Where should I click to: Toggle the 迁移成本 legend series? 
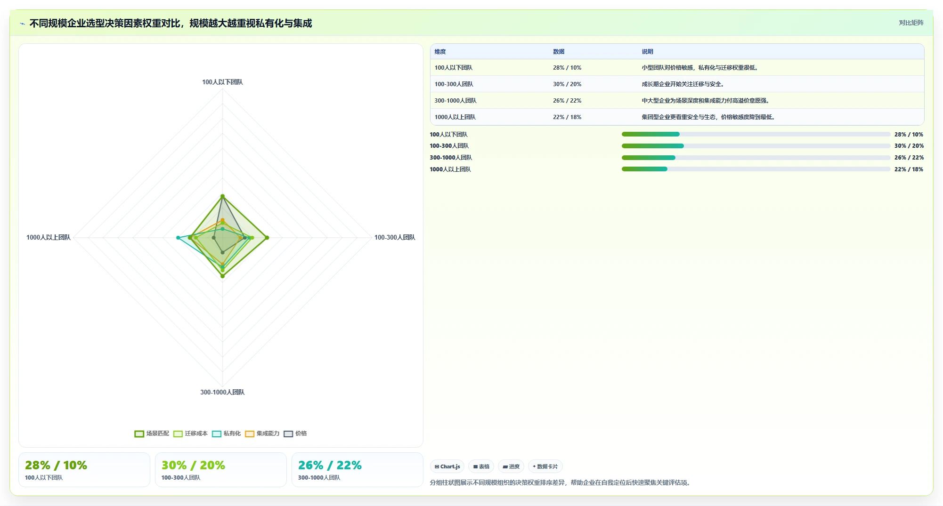point(190,434)
